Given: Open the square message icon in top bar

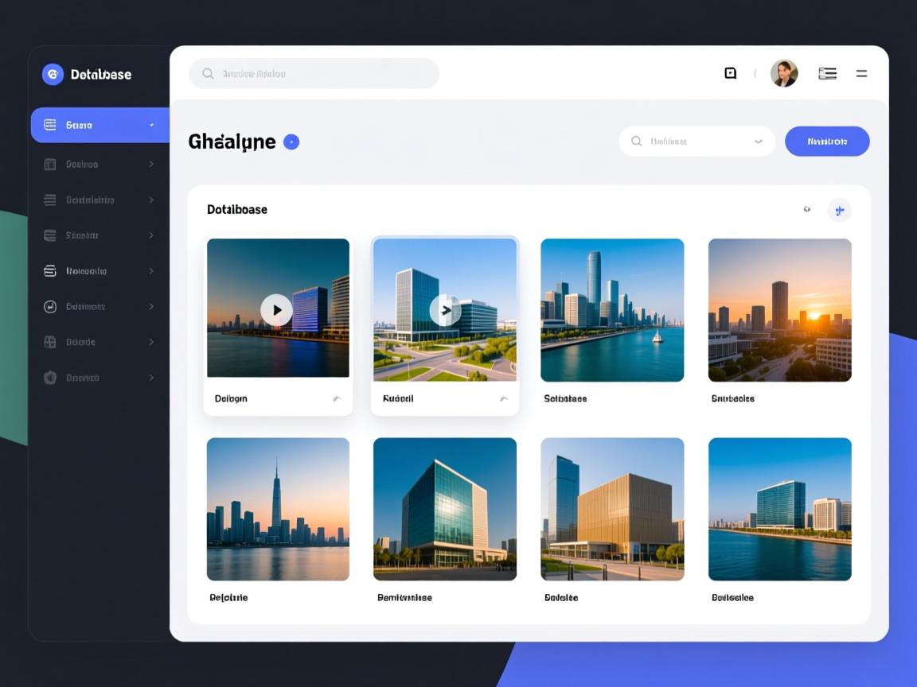Looking at the screenshot, I should (x=730, y=73).
